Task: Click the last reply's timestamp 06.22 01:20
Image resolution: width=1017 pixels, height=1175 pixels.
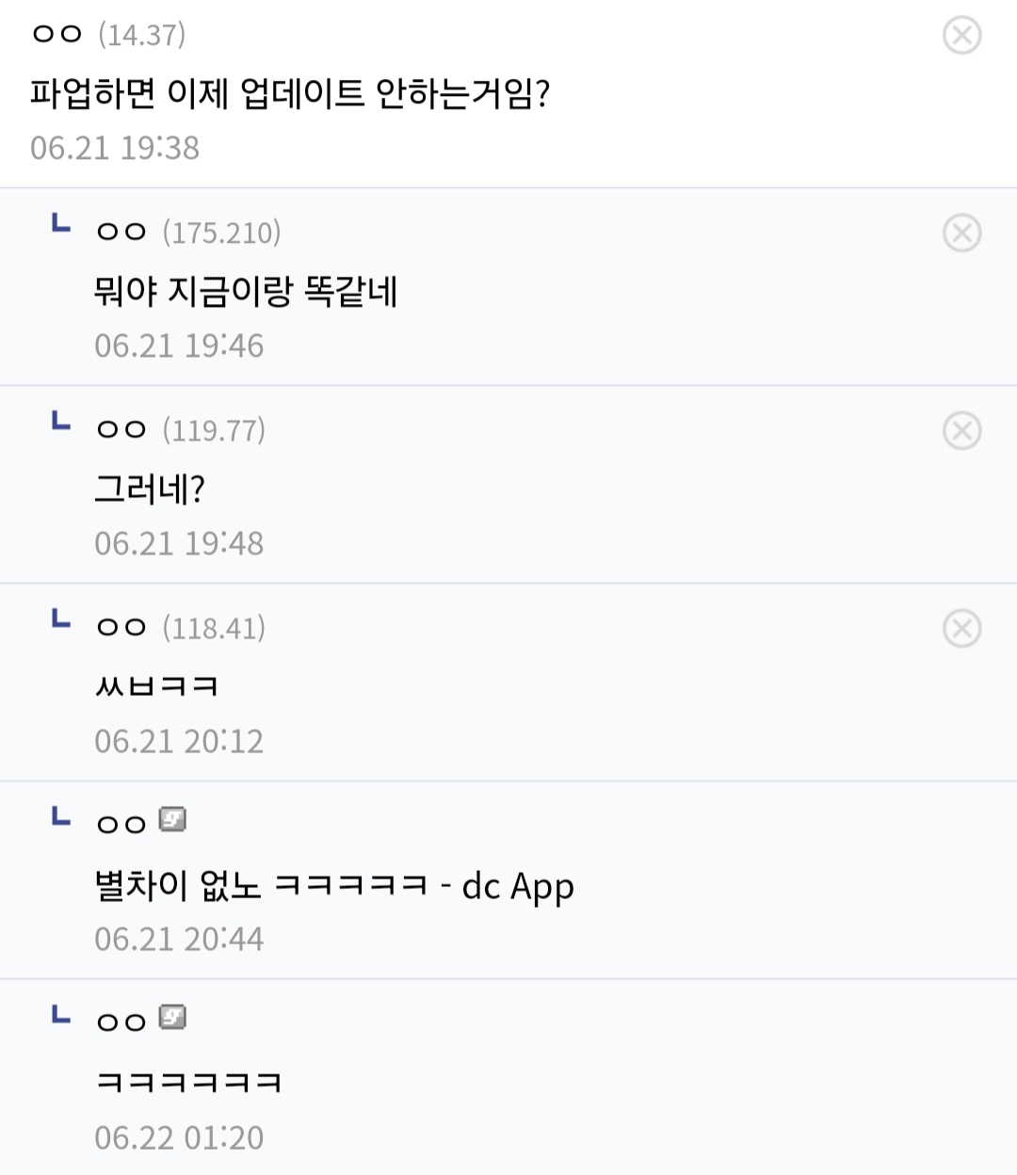Action: click(179, 1137)
